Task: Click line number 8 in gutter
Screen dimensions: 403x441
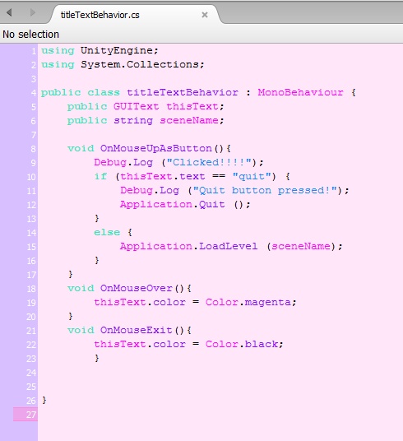Action: coord(33,148)
